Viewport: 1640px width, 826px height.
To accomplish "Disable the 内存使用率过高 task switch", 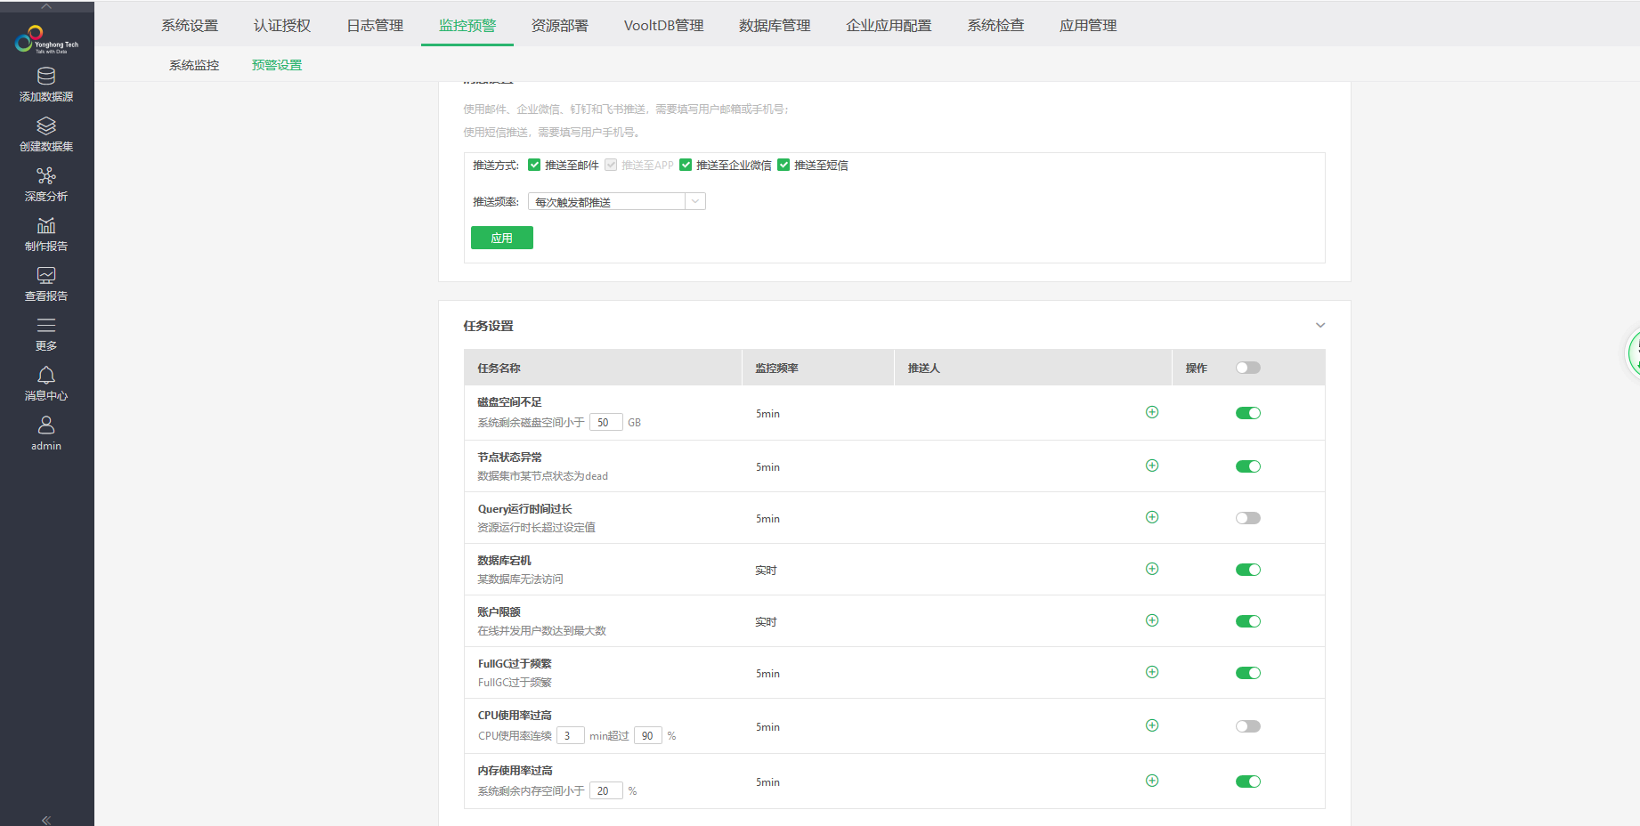I will [x=1248, y=781].
